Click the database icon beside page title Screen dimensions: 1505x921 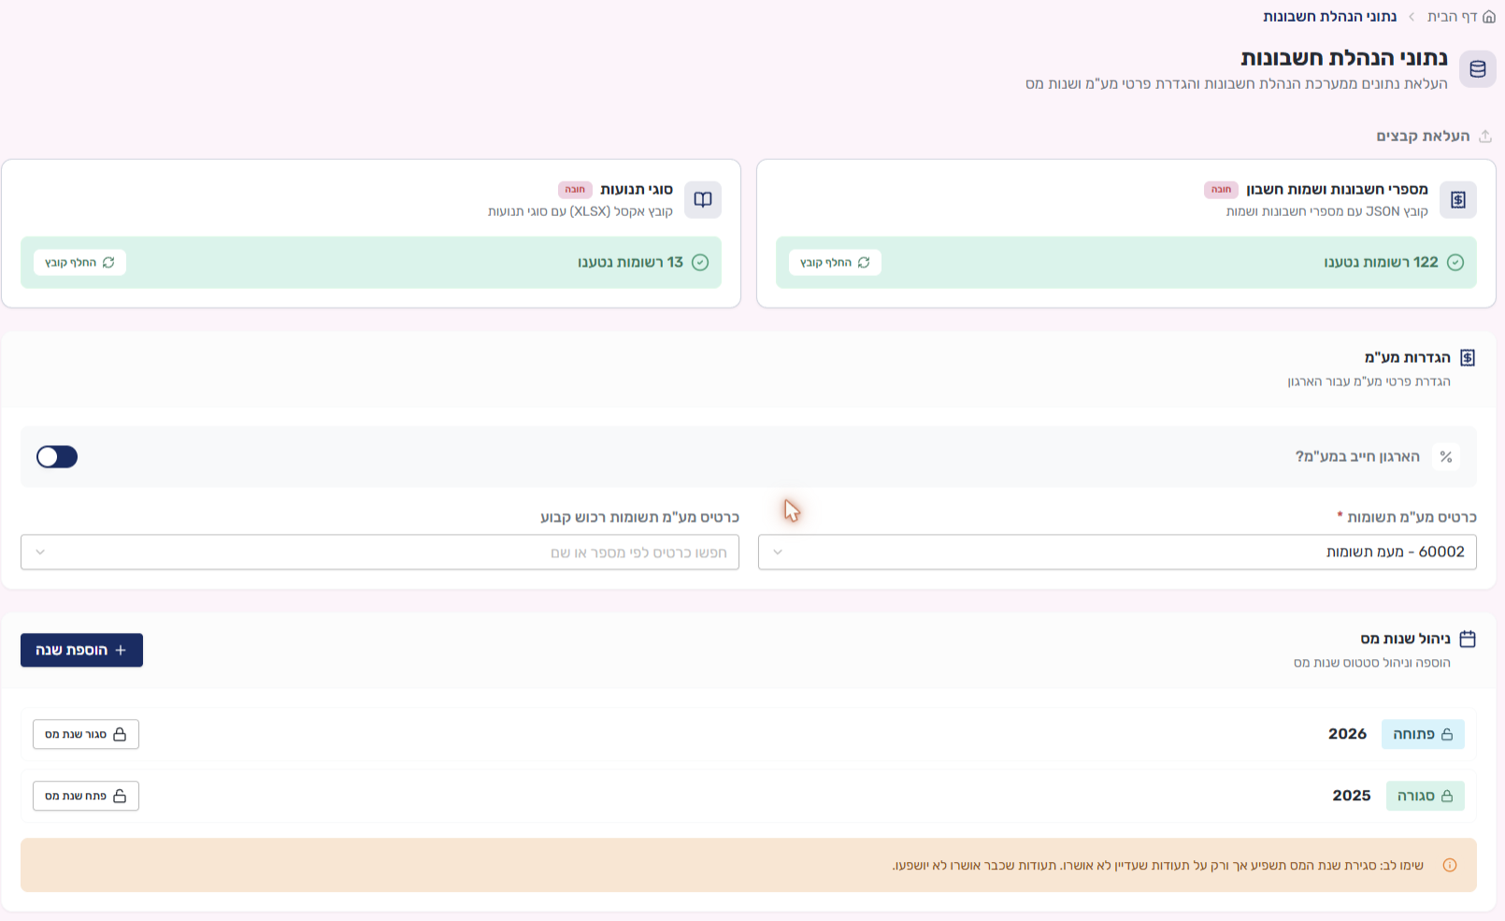(x=1478, y=69)
